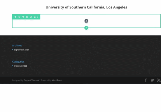Click the Archives widget title
Viewport: 161px width, 112px height.
(x=17, y=45)
